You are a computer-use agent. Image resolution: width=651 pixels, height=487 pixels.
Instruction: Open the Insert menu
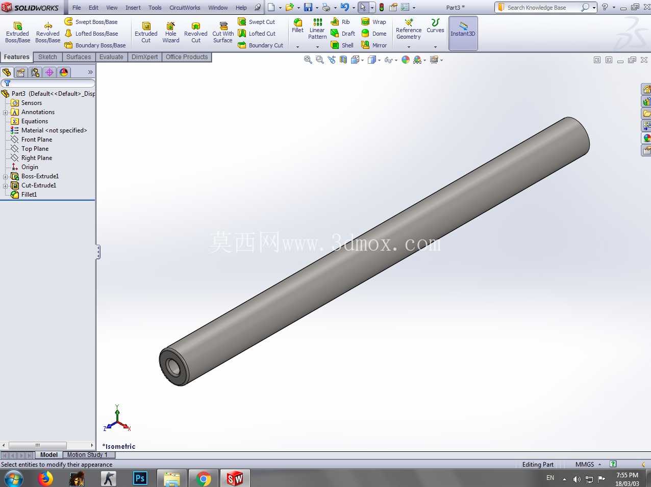pyautogui.click(x=133, y=8)
